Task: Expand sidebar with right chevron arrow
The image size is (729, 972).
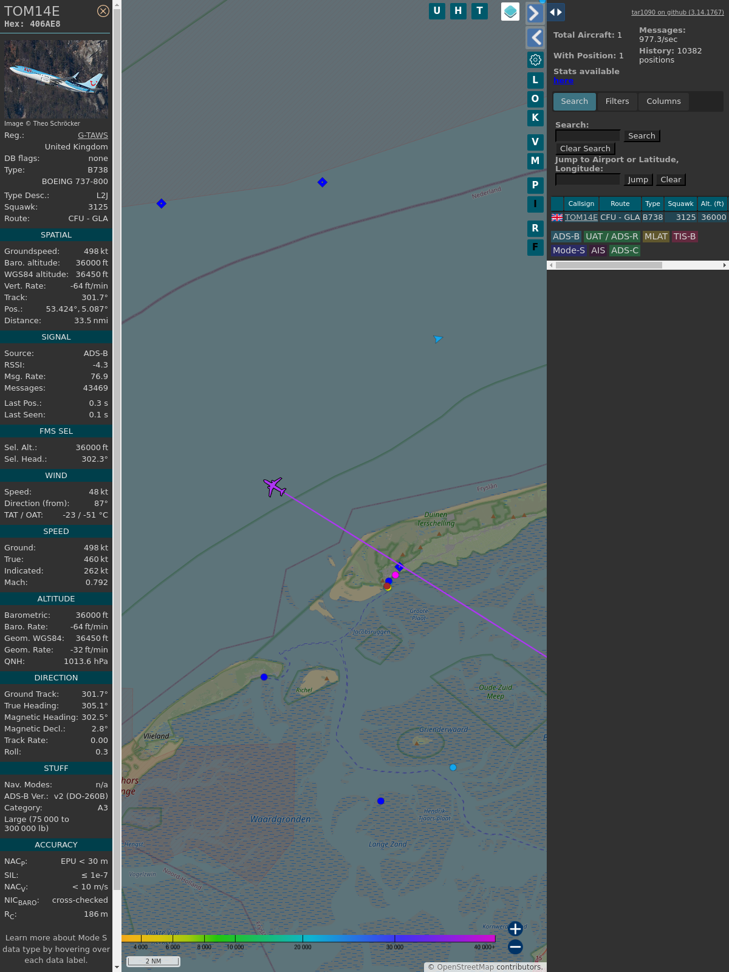Action: pos(535,13)
